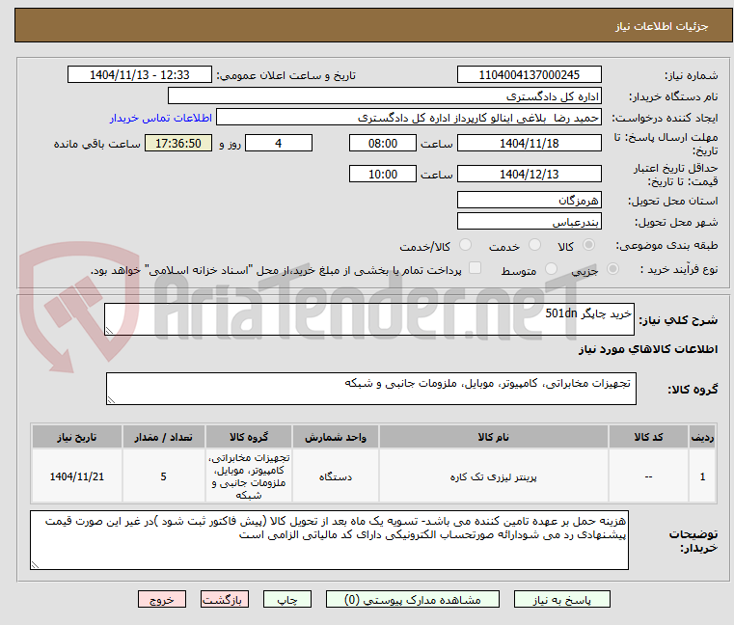
Task: Click the 'ردیف' column header
Action: (702, 437)
